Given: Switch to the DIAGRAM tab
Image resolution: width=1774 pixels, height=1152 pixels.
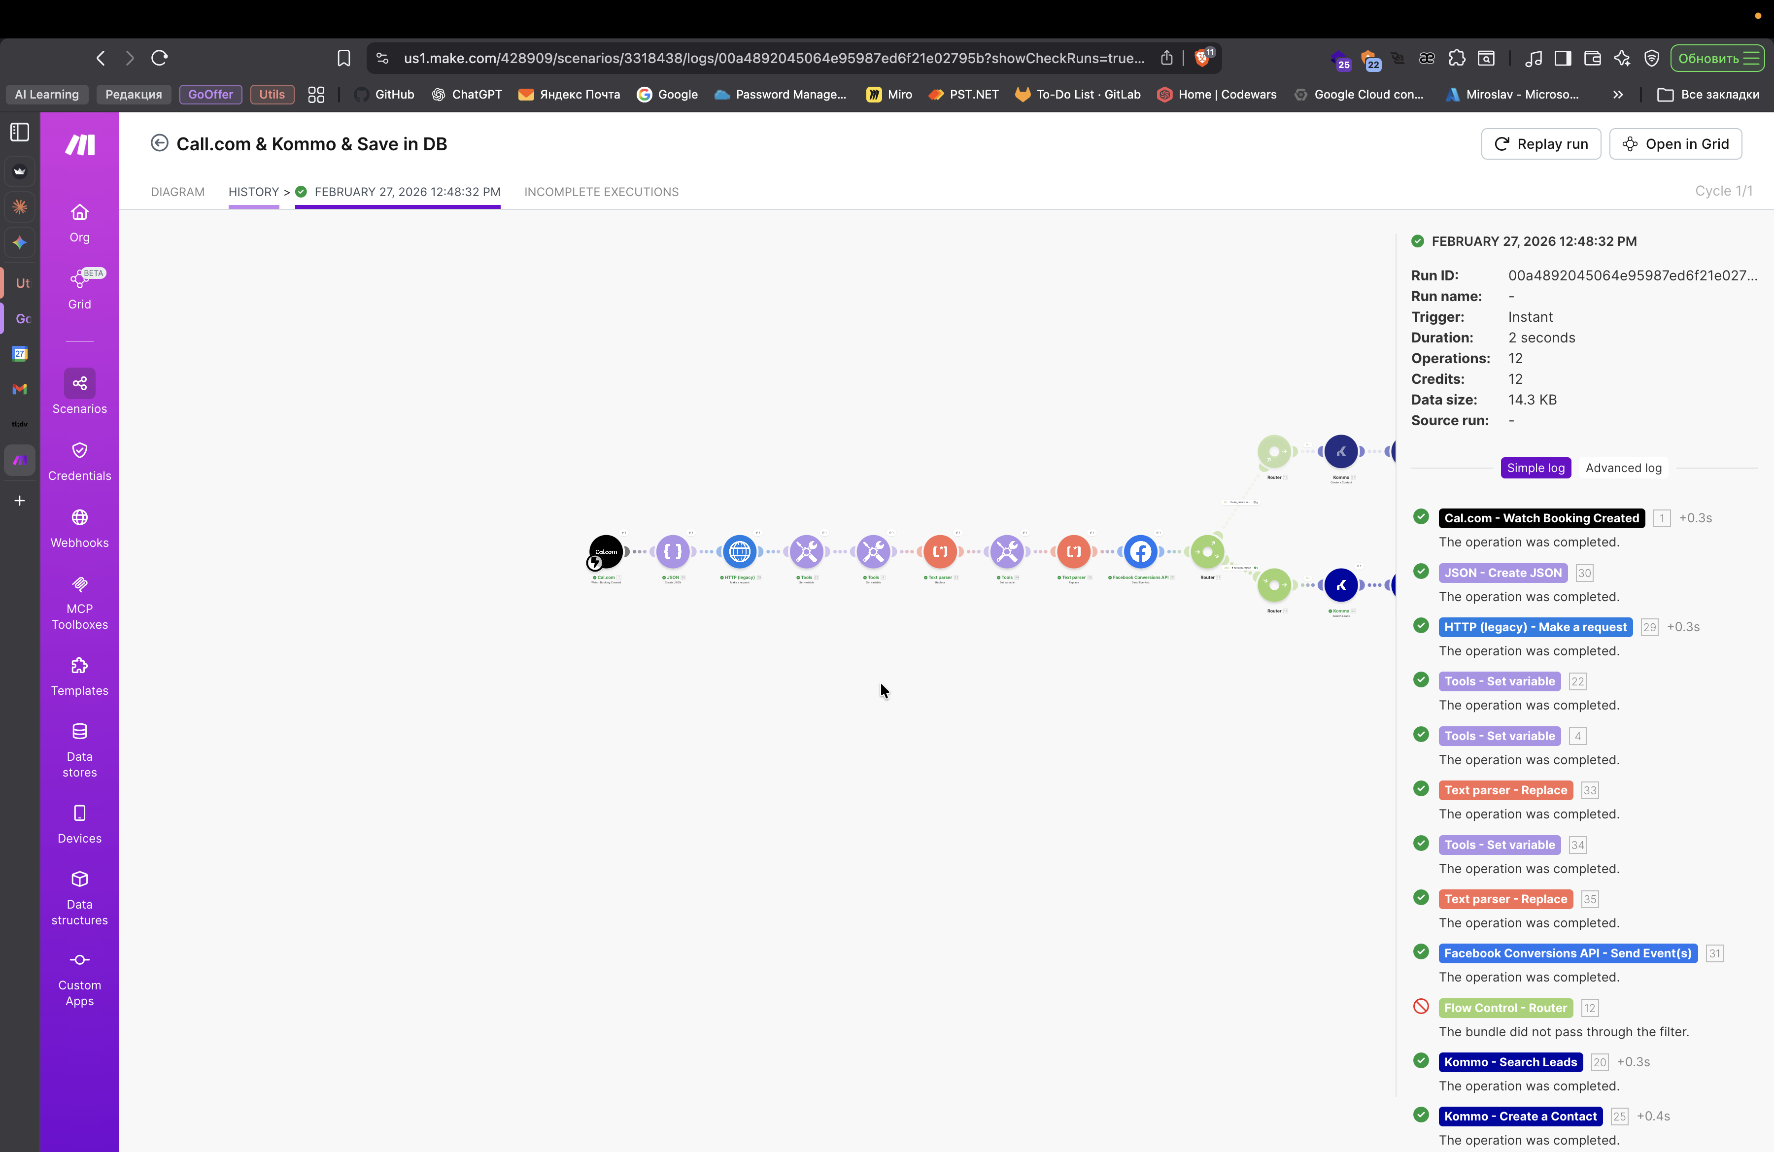Looking at the screenshot, I should coord(177,192).
